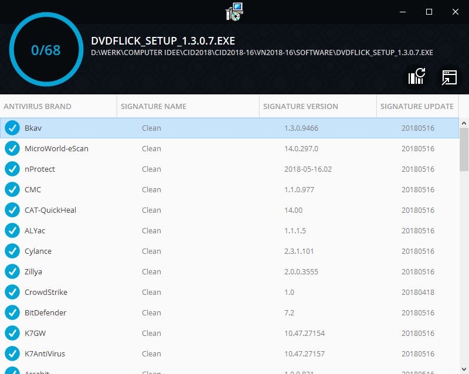Click signature version 2018-05-16.02
469x374 pixels.
tap(308, 169)
